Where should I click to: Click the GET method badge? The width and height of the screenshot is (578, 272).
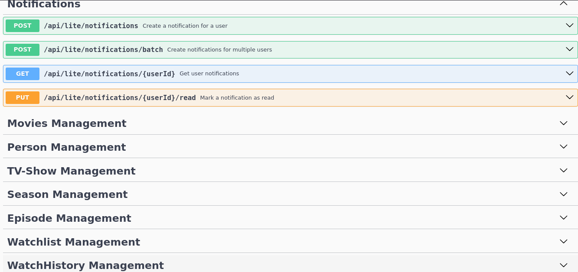pyautogui.click(x=23, y=74)
